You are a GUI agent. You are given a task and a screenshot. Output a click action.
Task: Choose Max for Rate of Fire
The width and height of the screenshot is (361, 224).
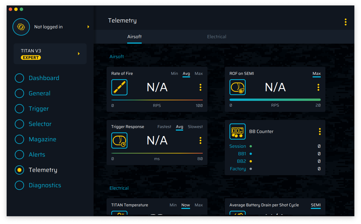point(198,73)
